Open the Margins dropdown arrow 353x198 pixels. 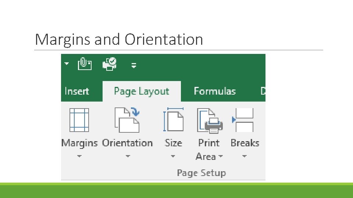[x=79, y=156]
